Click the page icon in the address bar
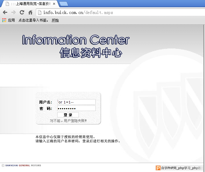Viewport: 205px width, 172px height. [40, 12]
